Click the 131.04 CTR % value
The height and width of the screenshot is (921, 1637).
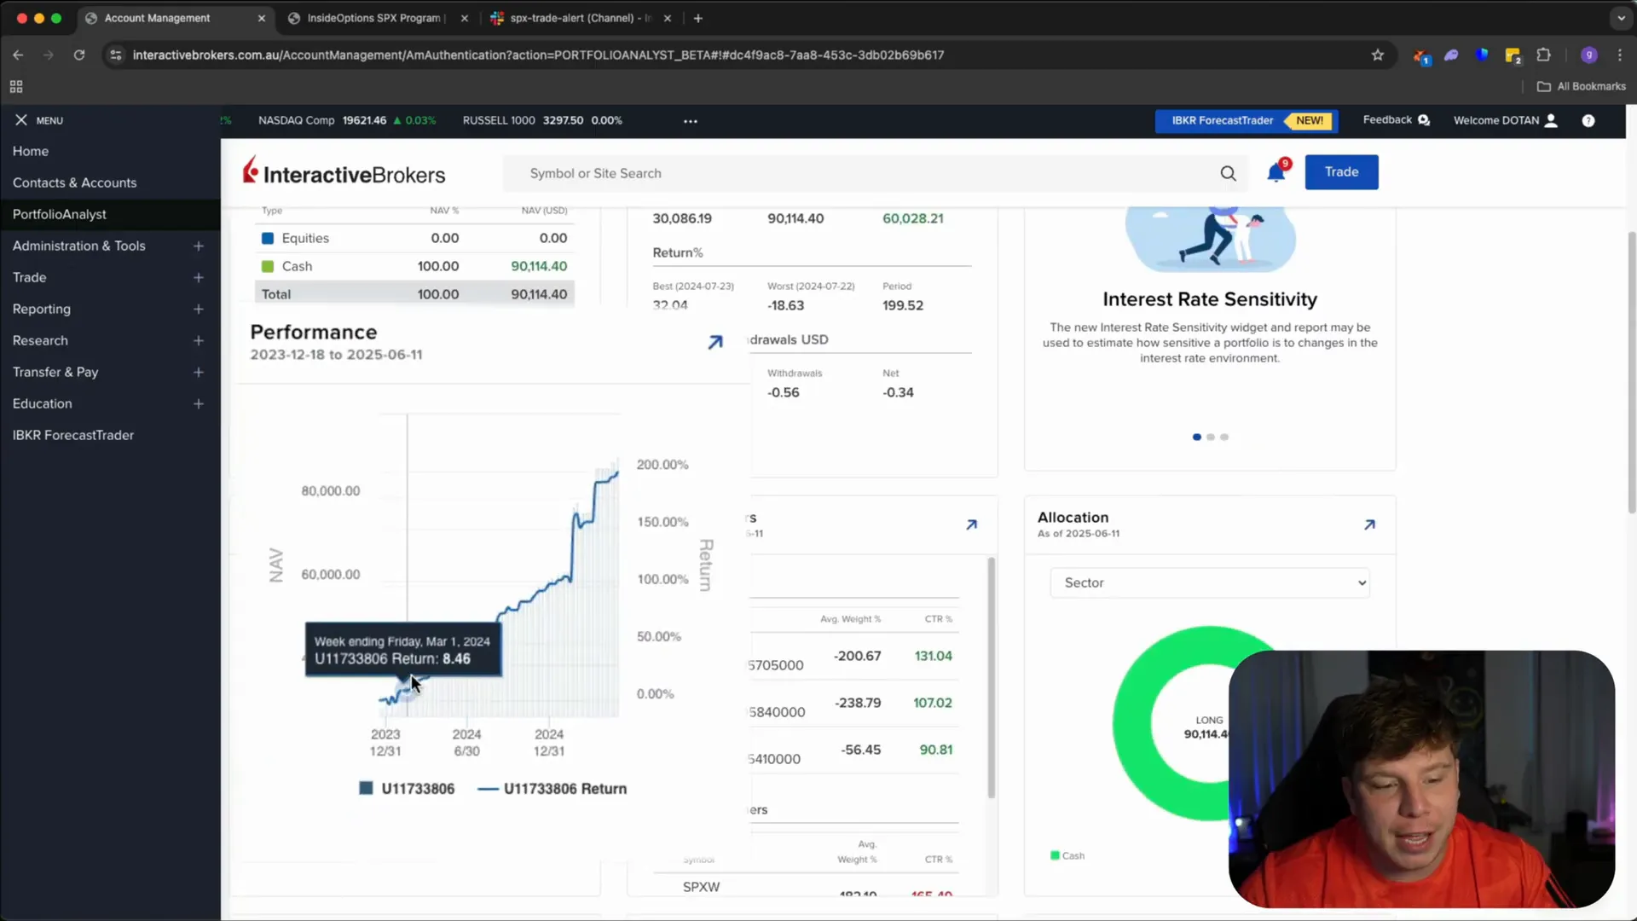(x=933, y=656)
